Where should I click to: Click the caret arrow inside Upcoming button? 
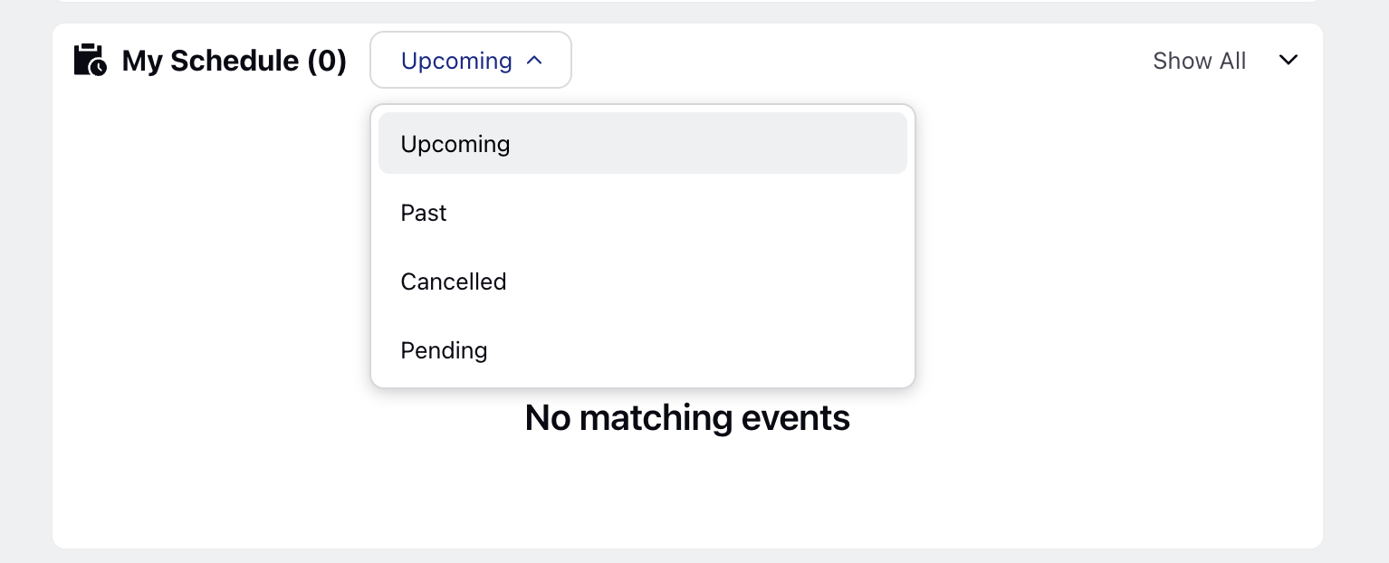534,61
